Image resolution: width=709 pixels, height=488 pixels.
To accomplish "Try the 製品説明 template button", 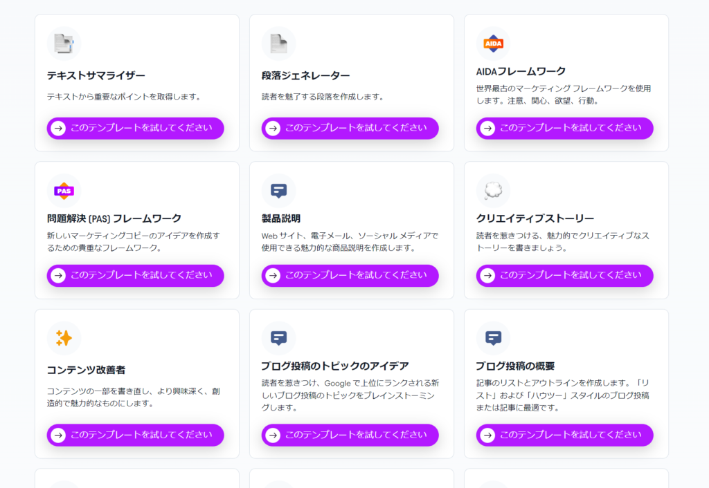I will point(350,275).
